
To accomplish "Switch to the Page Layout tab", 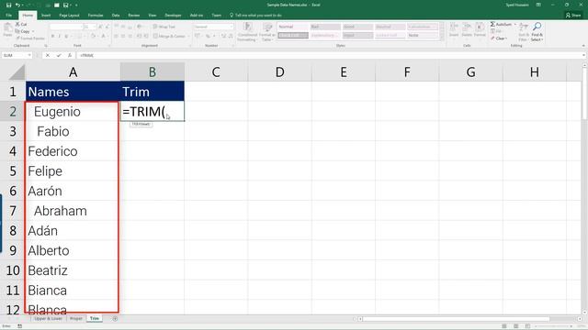I will (69, 16).
